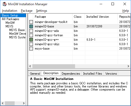Open the Installation menu
This screenshot has height=106, width=131.
pos(10,11)
